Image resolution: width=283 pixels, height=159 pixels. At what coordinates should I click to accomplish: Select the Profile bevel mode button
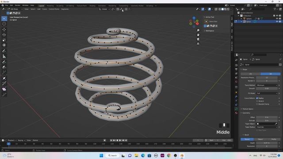[274, 139]
